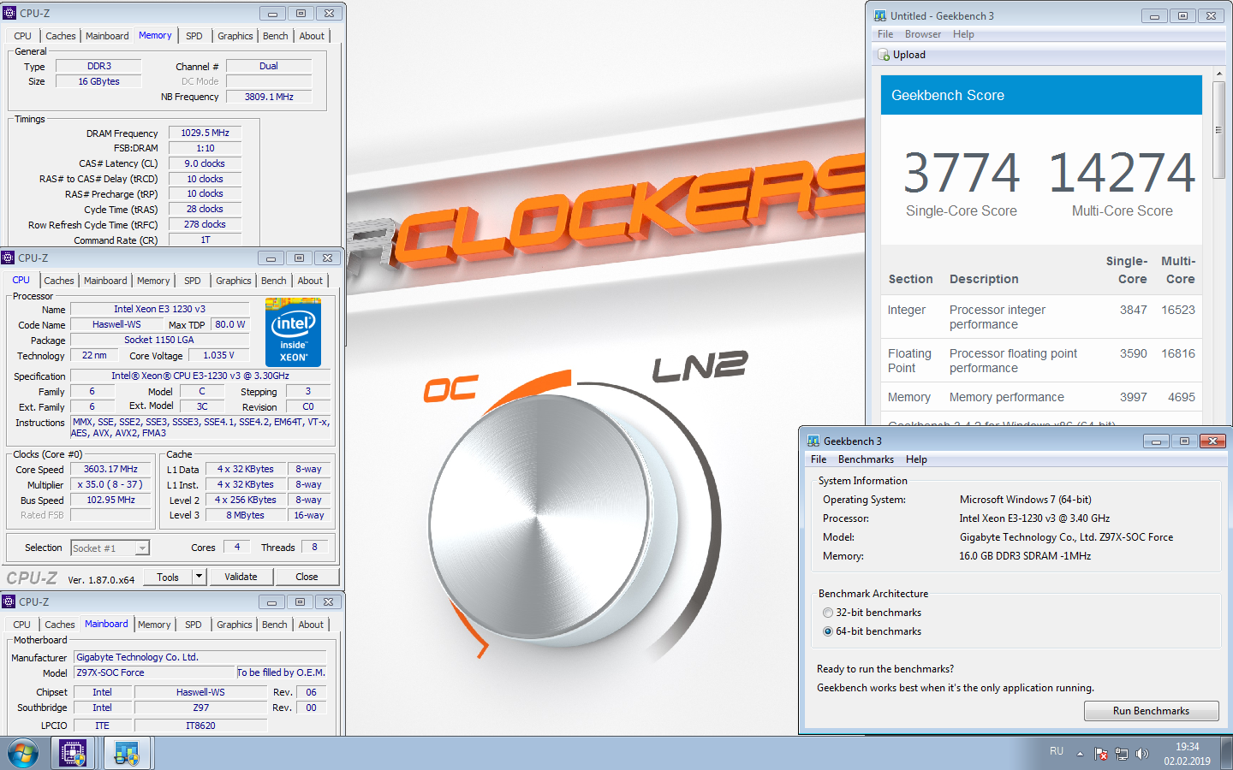Click the Integer section row in Geekbench
This screenshot has height=770, width=1233.
click(1041, 317)
